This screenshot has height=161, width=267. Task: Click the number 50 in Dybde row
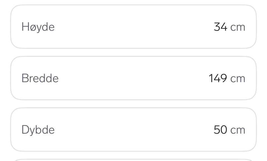[220, 130]
